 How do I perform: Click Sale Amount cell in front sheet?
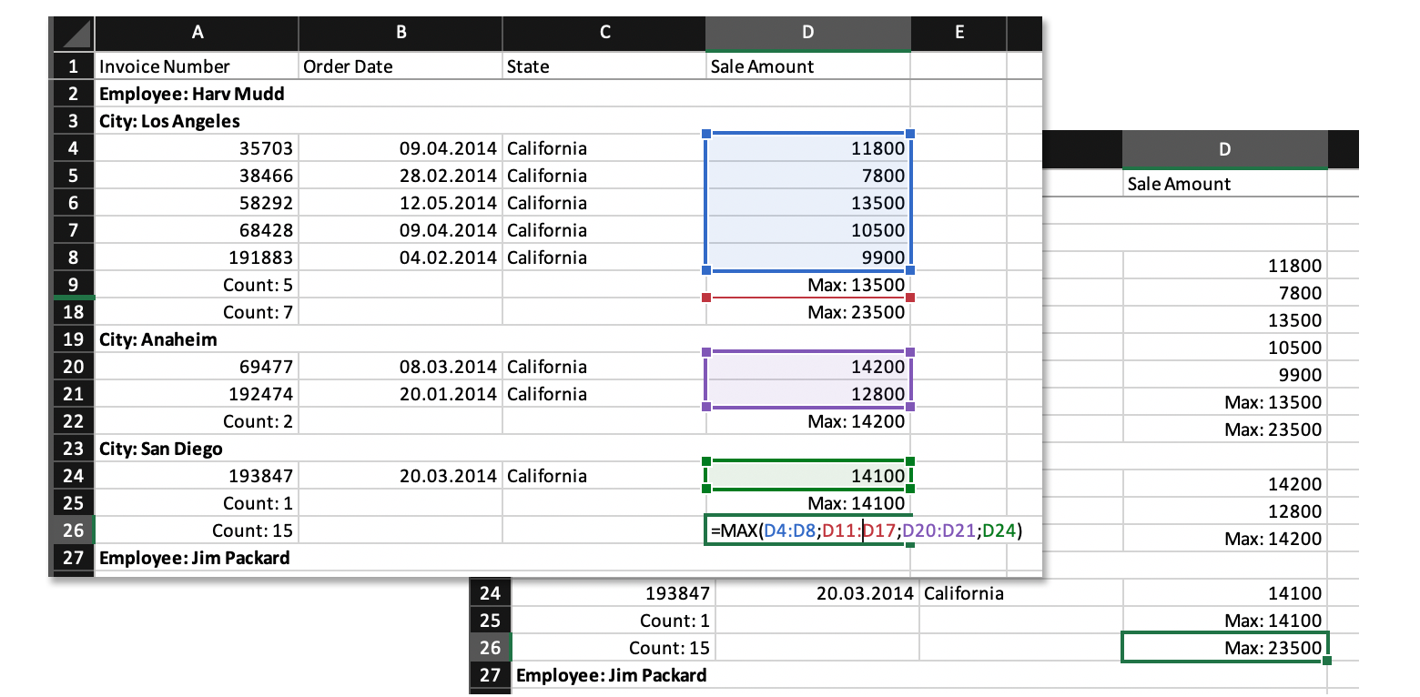click(808, 66)
